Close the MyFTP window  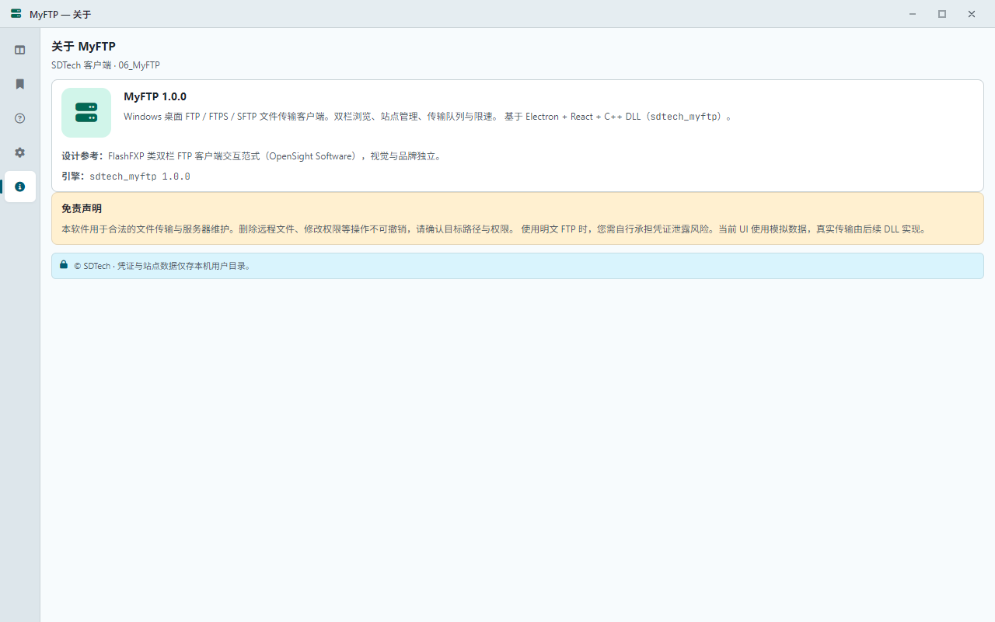pos(972,14)
